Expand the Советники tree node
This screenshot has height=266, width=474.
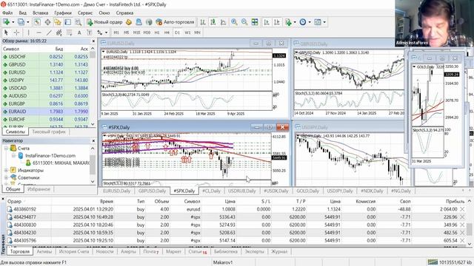pyautogui.click(x=6, y=177)
